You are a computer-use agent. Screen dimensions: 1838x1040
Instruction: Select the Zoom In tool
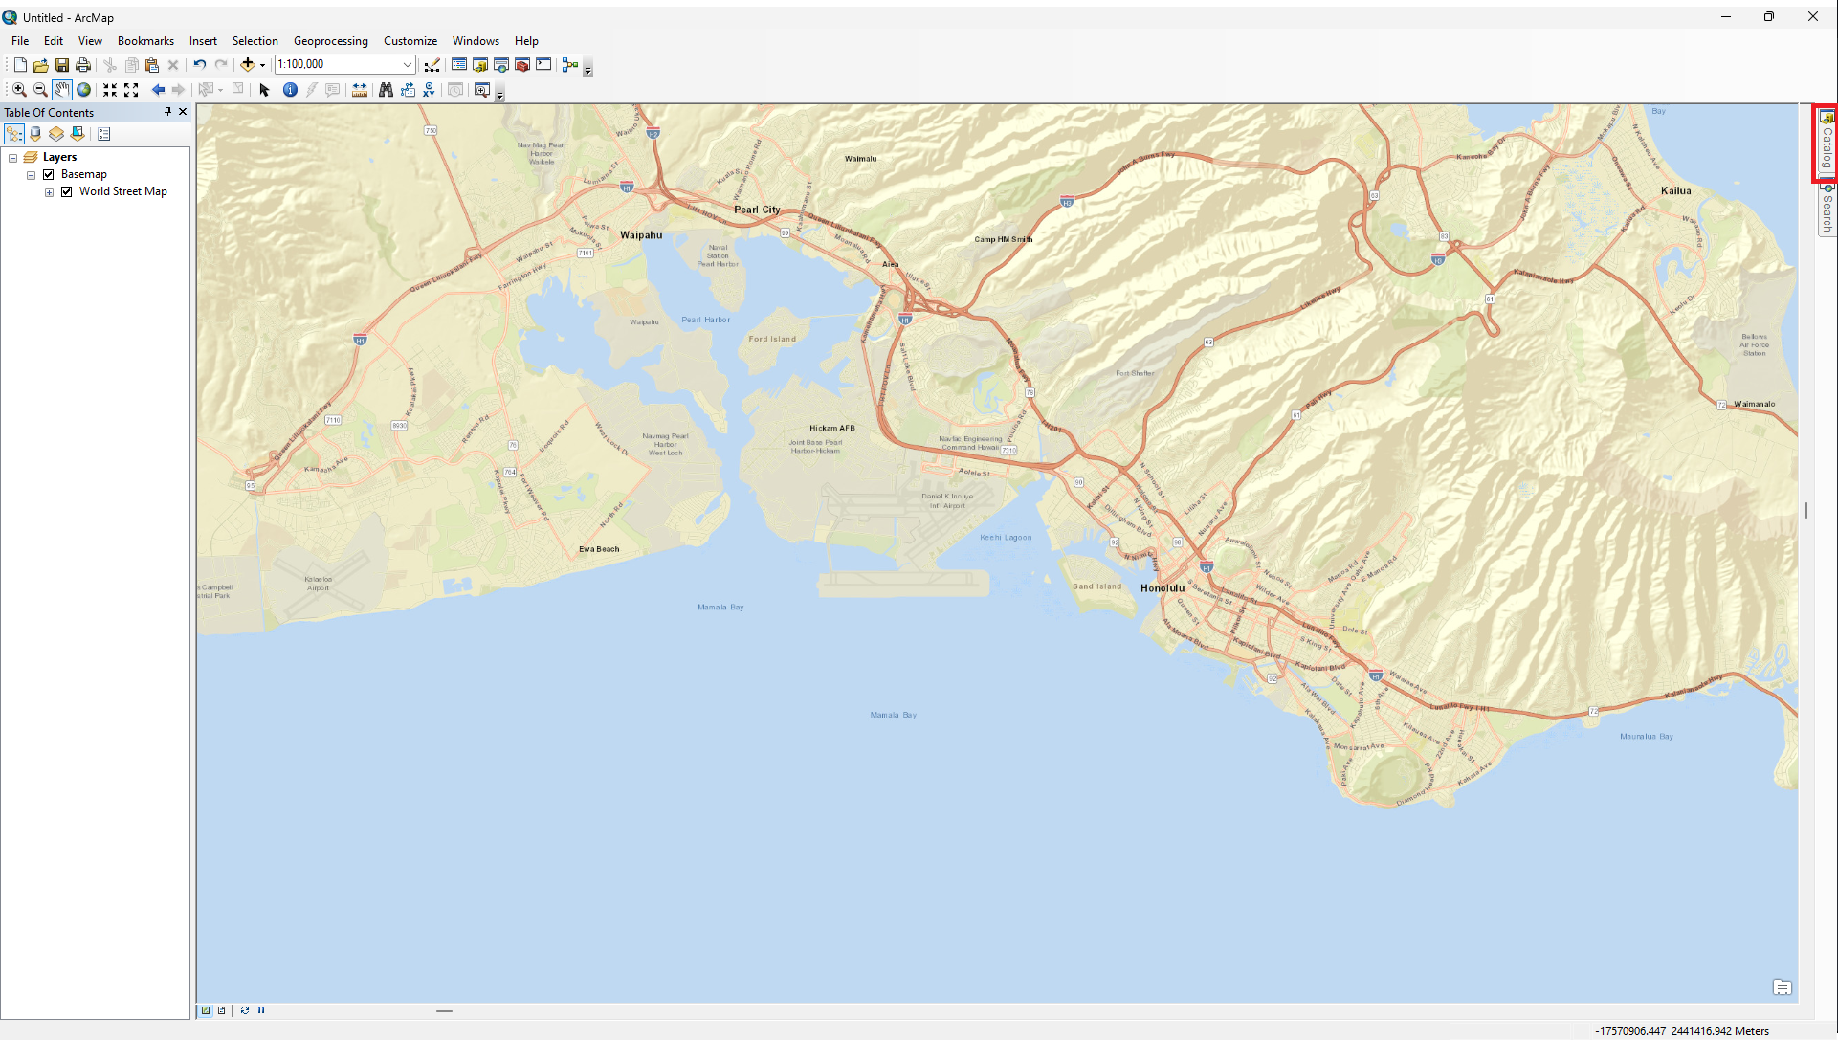[x=19, y=90]
